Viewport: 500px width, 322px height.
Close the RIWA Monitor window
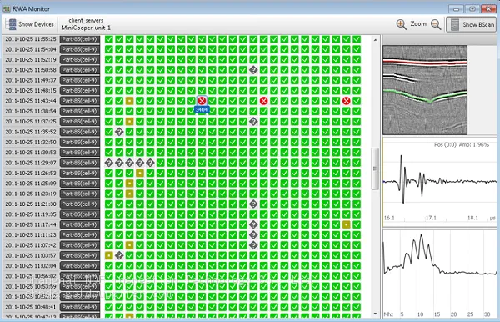click(x=488, y=8)
